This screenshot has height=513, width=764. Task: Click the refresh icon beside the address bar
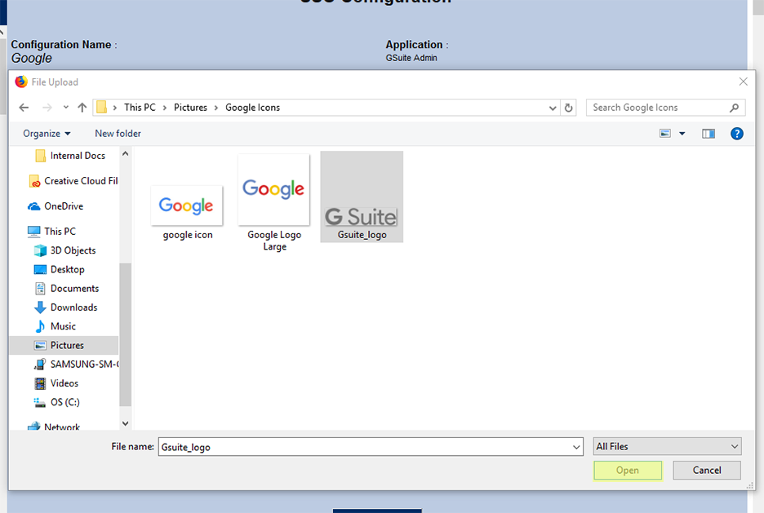click(x=568, y=107)
